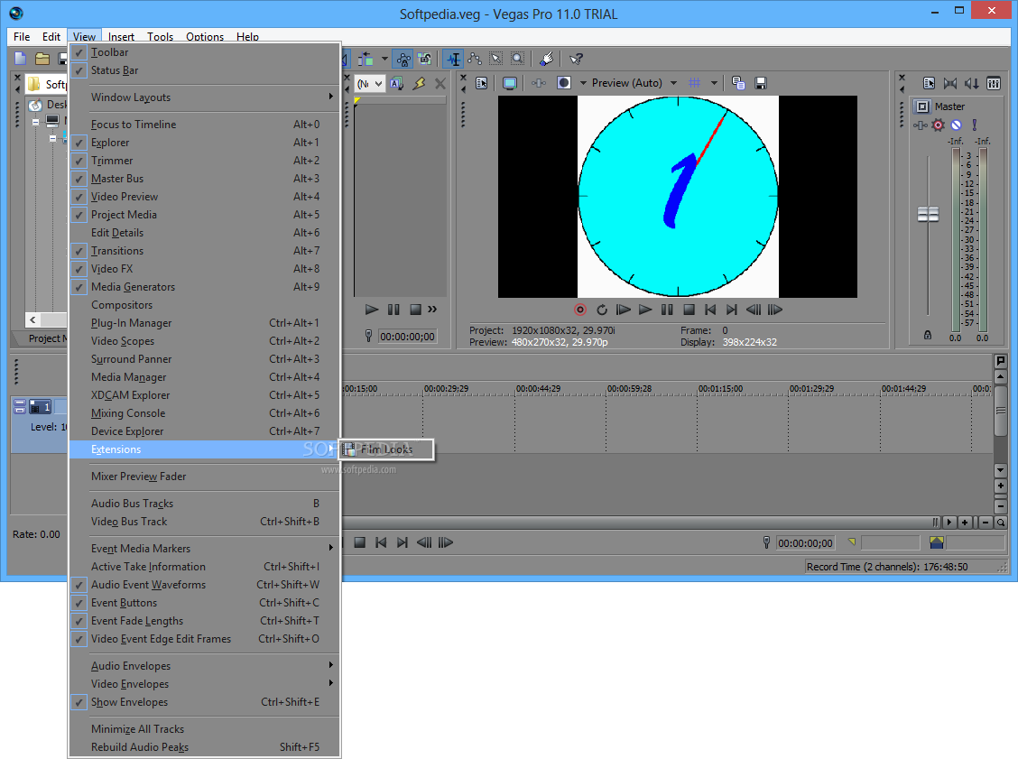This screenshot has height=759, width=1018.
Task: Toggle Video Preview window checkmark
Action: (79, 197)
